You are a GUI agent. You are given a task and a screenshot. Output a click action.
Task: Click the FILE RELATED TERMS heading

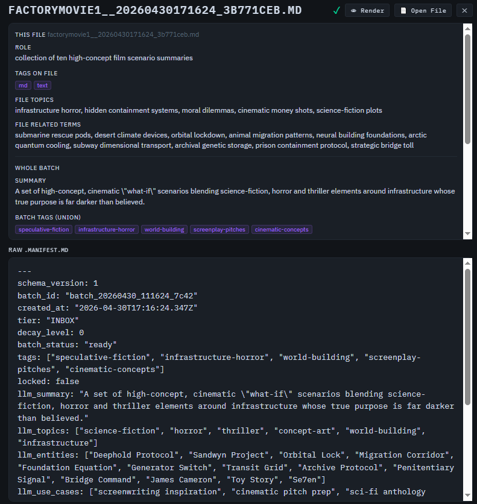(x=48, y=124)
